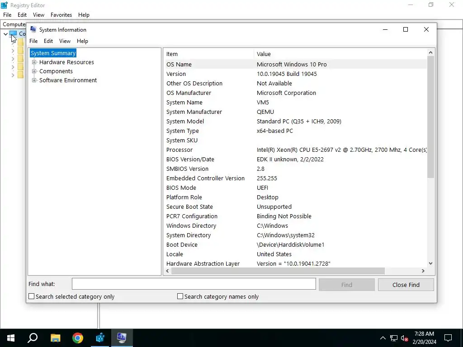Select the Locale row
The image size is (463, 347).
(x=295, y=254)
